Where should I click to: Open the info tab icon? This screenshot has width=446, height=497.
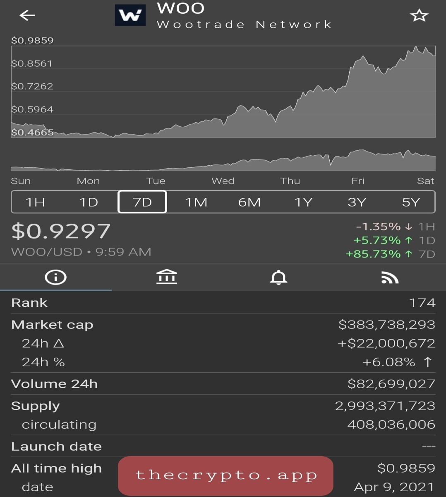(x=55, y=277)
